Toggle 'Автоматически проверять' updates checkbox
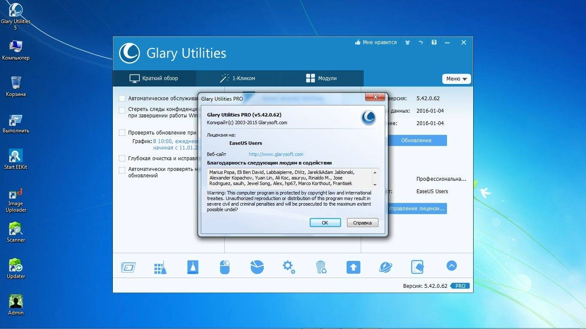Viewport: 586px width, 329px height. pyautogui.click(x=122, y=170)
